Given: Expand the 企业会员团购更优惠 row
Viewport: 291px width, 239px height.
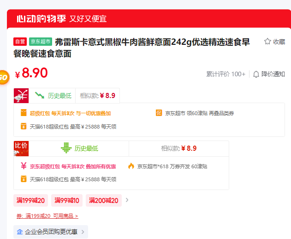Looking at the screenshot, I should [x=50, y=232].
